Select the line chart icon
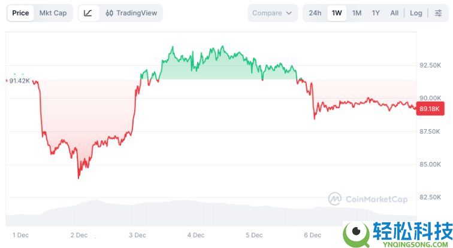This screenshot has width=453, height=248. pos(88,13)
